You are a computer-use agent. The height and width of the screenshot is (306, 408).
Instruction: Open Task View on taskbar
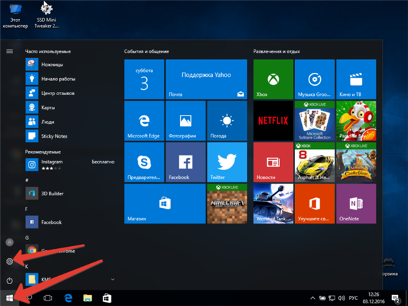[48, 299]
